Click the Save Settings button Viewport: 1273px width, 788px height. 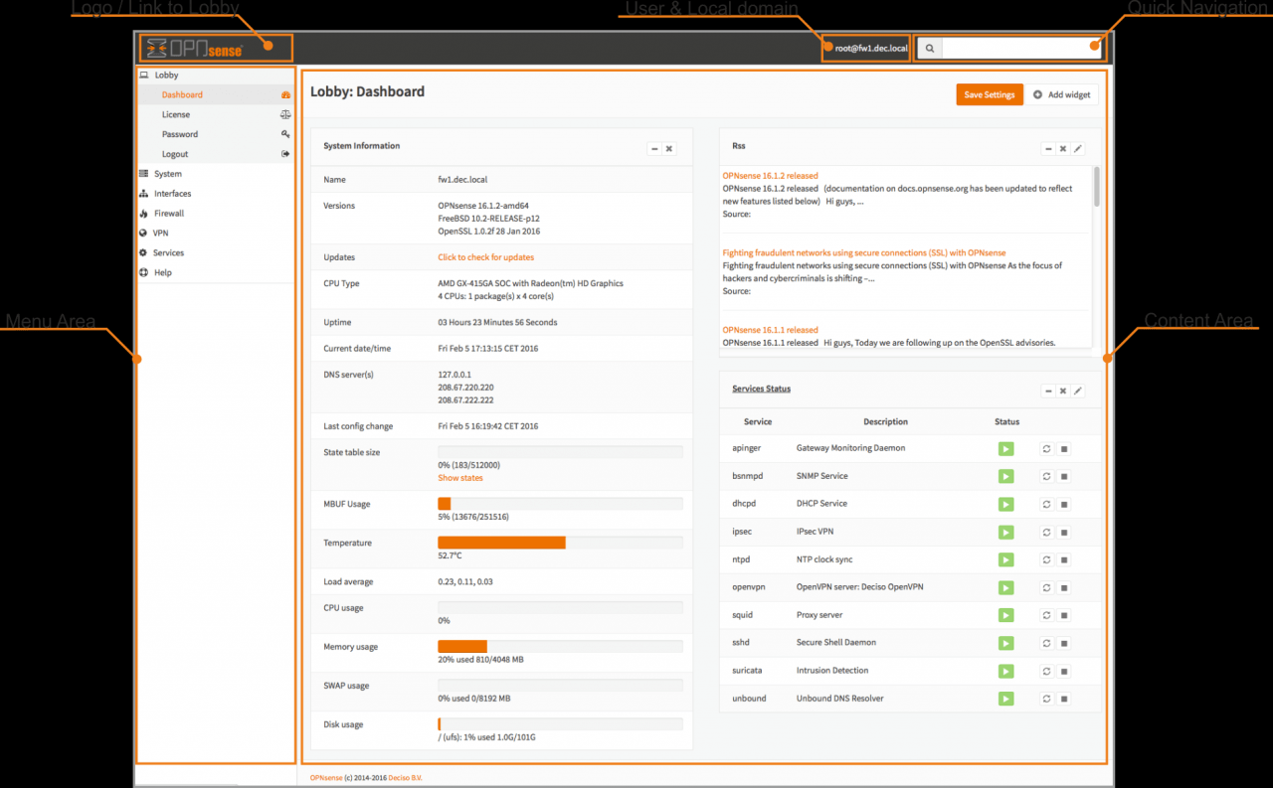[989, 94]
